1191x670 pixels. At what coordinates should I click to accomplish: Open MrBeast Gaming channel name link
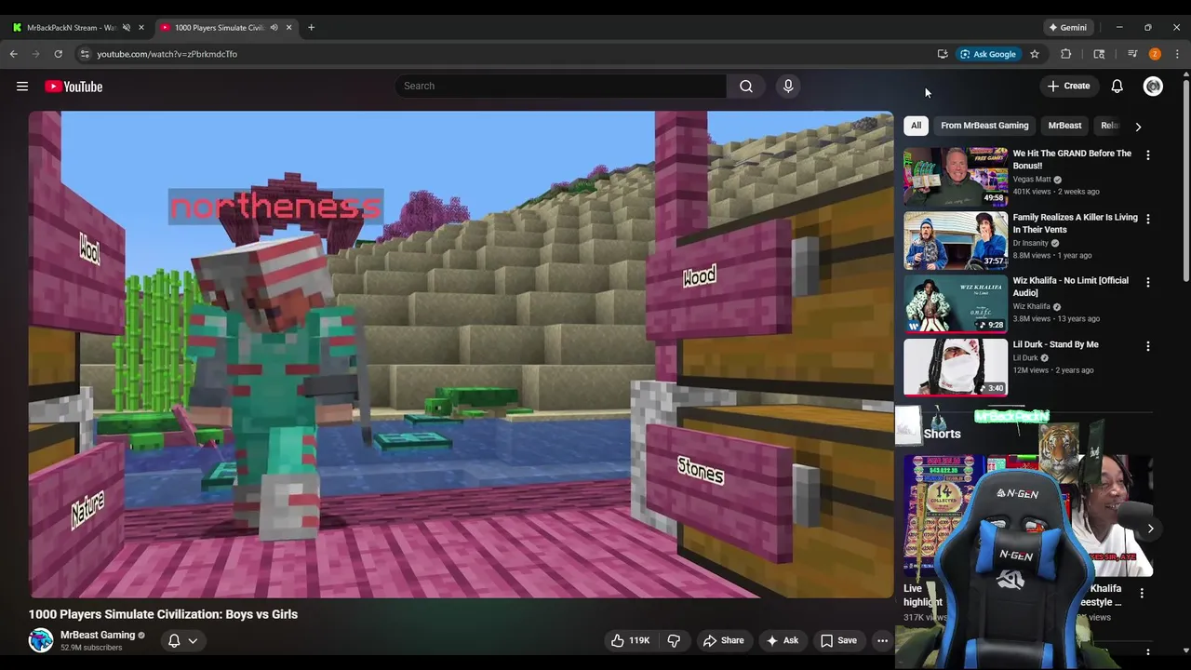click(98, 635)
